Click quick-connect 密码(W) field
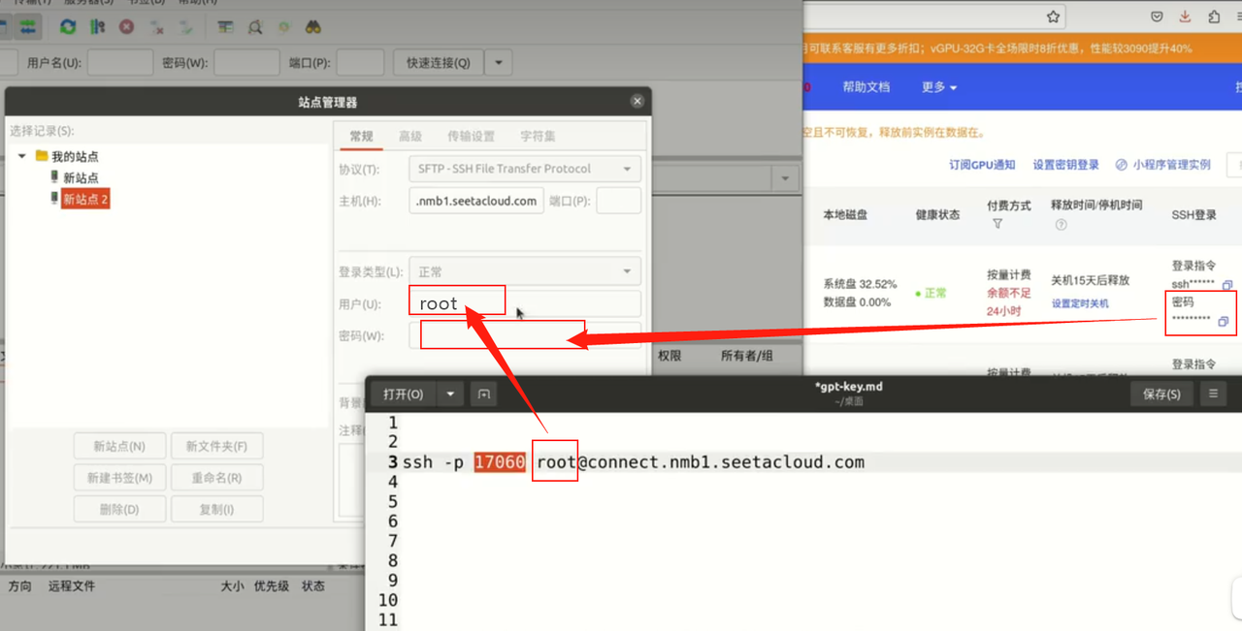1242x631 pixels. pyautogui.click(x=246, y=62)
